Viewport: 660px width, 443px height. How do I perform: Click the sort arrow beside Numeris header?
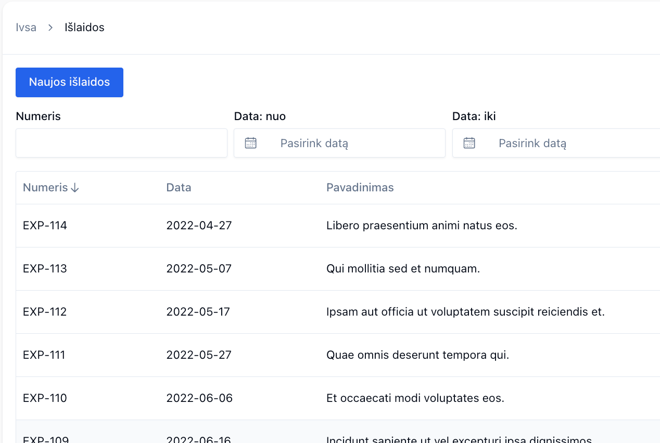point(75,188)
